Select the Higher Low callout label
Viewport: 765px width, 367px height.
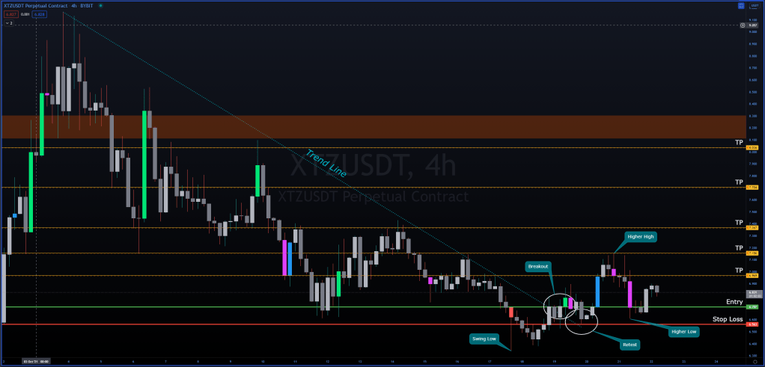coord(684,331)
